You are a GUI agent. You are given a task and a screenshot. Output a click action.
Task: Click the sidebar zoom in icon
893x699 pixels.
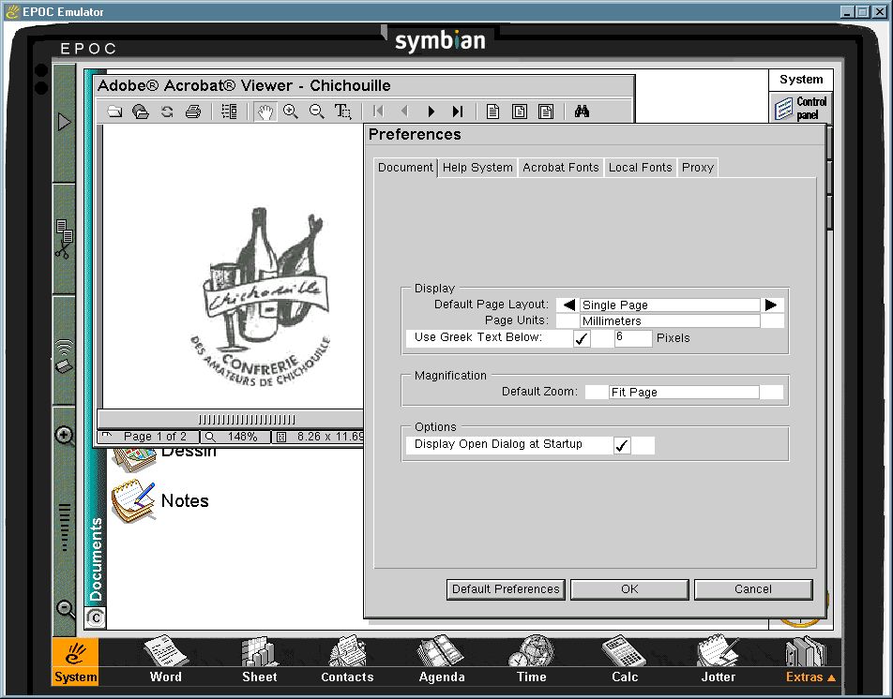click(x=65, y=437)
